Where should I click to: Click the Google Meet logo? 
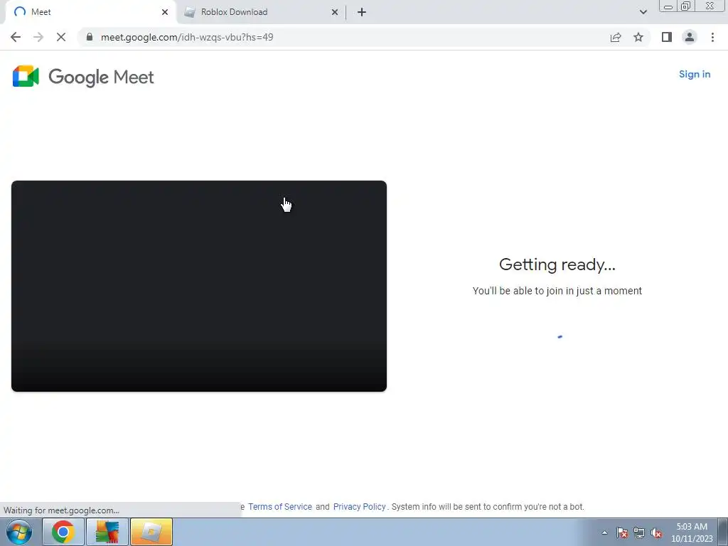tap(83, 77)
